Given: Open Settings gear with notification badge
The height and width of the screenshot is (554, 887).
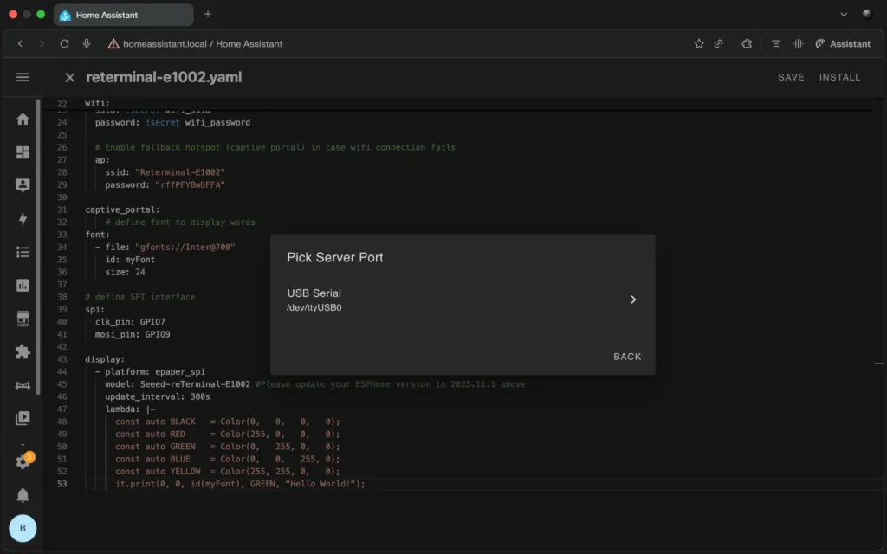Looking at the screenshot, I should (23, 461).
